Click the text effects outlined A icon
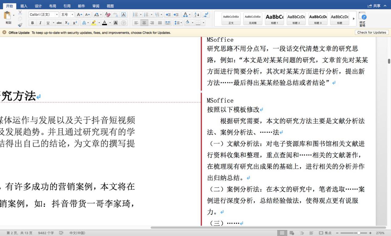 tap(84, 23)
